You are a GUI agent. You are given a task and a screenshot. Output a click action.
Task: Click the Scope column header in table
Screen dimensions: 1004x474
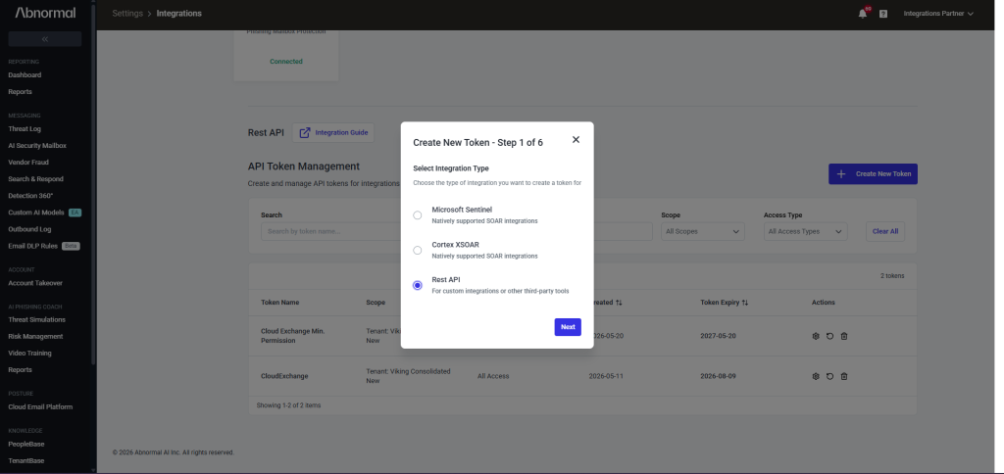click(x=376, y=302)
